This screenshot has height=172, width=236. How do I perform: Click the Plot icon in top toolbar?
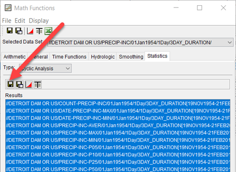(x=30, y=31)
